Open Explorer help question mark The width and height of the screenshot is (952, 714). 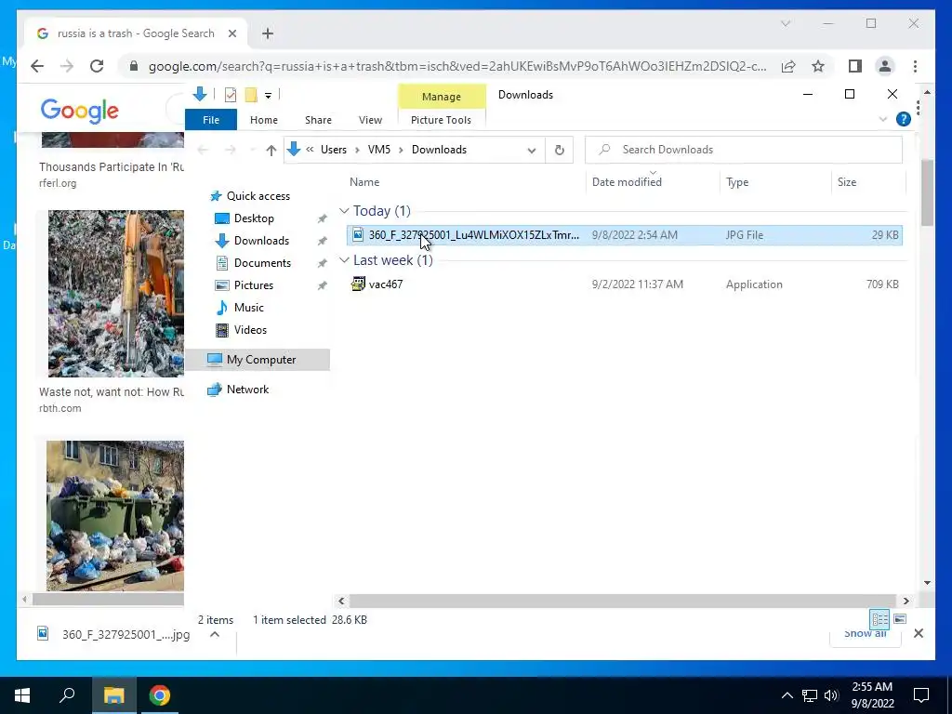904,119
